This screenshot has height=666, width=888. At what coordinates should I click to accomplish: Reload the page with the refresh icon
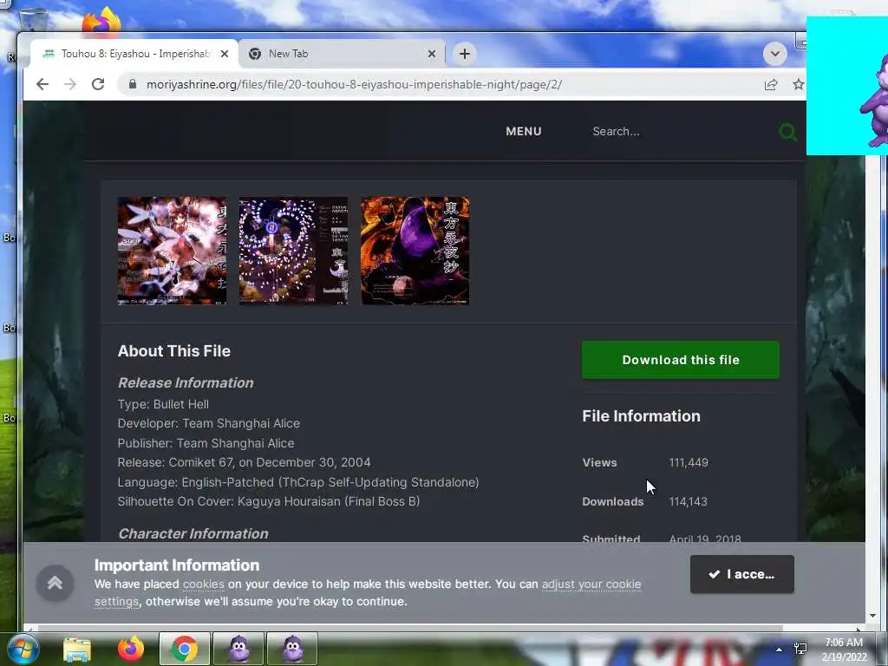(98, 84)
